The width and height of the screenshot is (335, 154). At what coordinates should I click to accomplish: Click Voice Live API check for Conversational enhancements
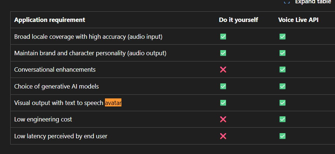point(282,70)
